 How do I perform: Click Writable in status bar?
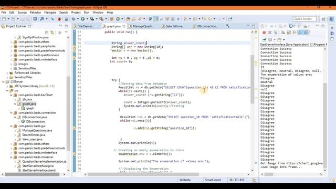(x=185, y=180)
